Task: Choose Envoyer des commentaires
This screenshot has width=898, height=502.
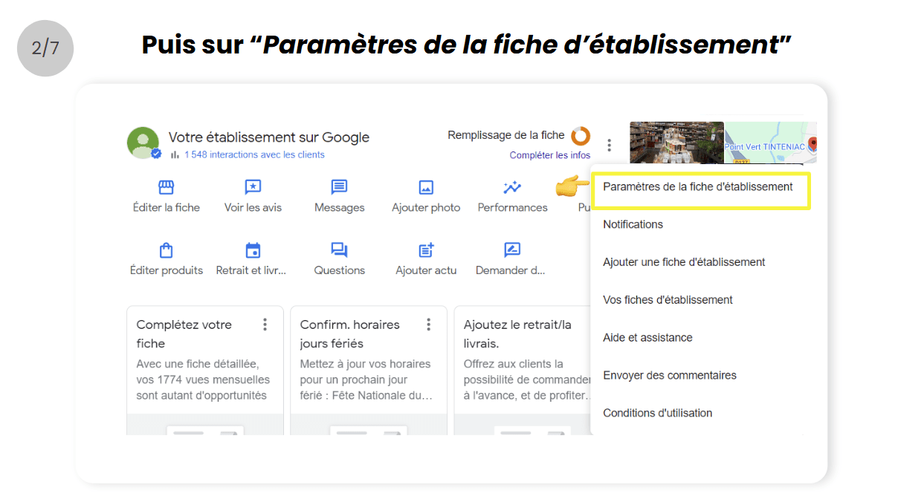Action: coord(670,376)
